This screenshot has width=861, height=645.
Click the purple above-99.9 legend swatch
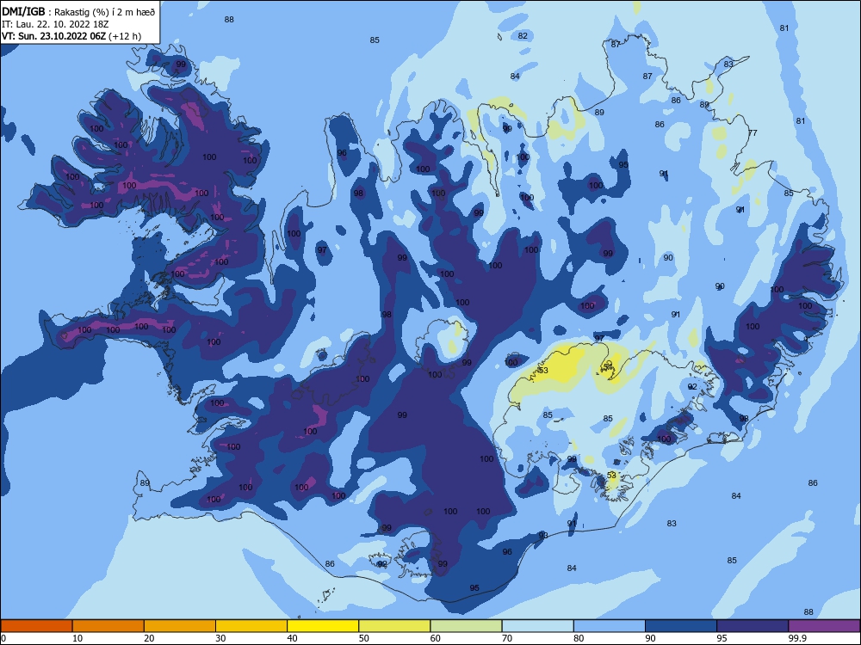[x=824, y=626]
